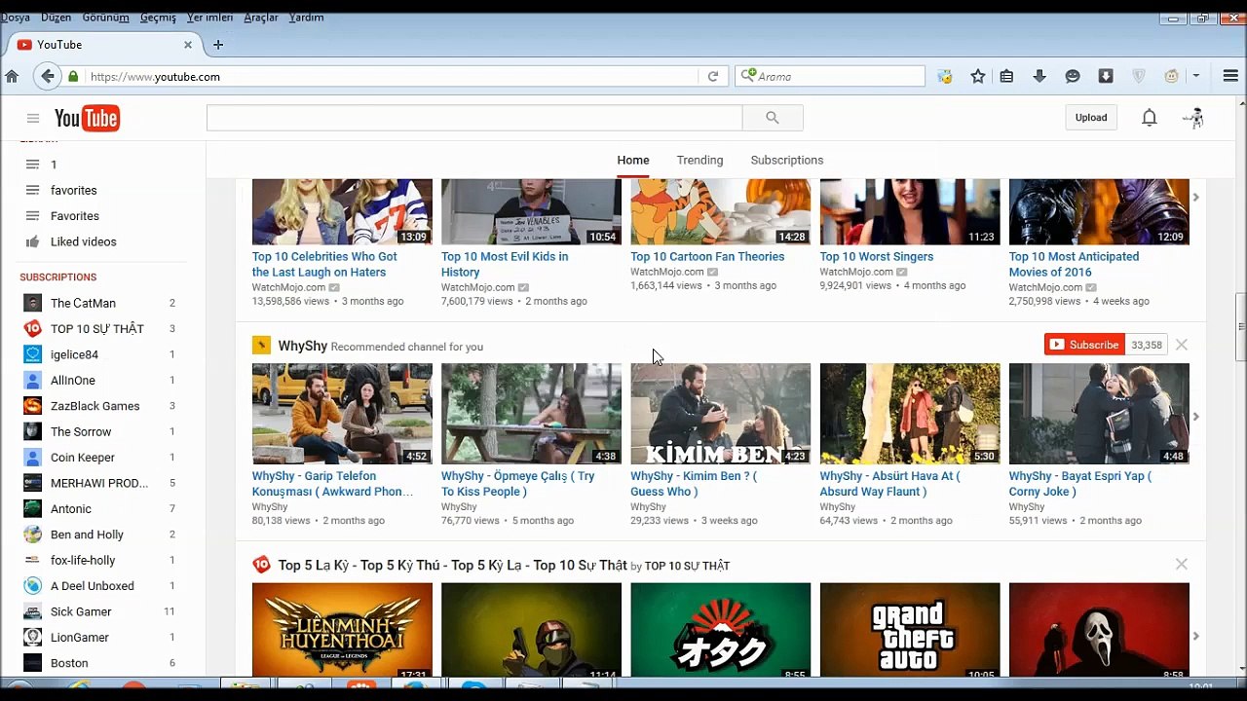Open WhyShy Garip Telefon Konuşması thumbnail
Viewport: 1247px width, 701px height.
(342, 414)
